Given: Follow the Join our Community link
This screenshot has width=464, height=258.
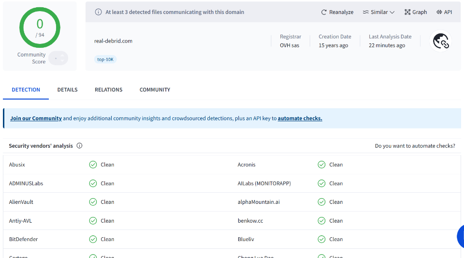Looking at the screenshot, I should (x=36, y=118).
